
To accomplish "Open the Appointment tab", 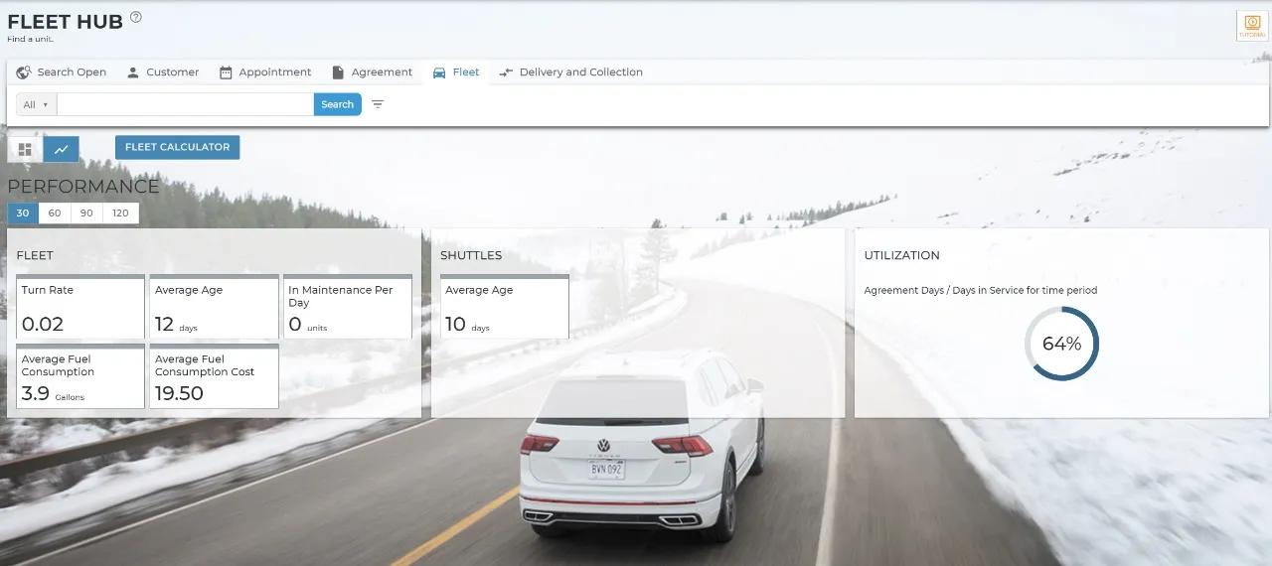I will click(265, 72).
